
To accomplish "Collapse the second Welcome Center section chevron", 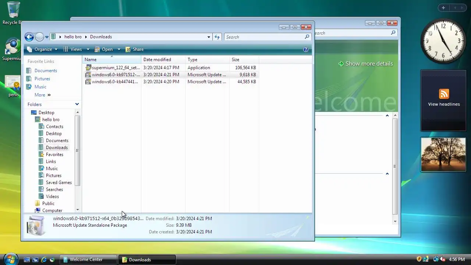I will [x=387, y=174].
